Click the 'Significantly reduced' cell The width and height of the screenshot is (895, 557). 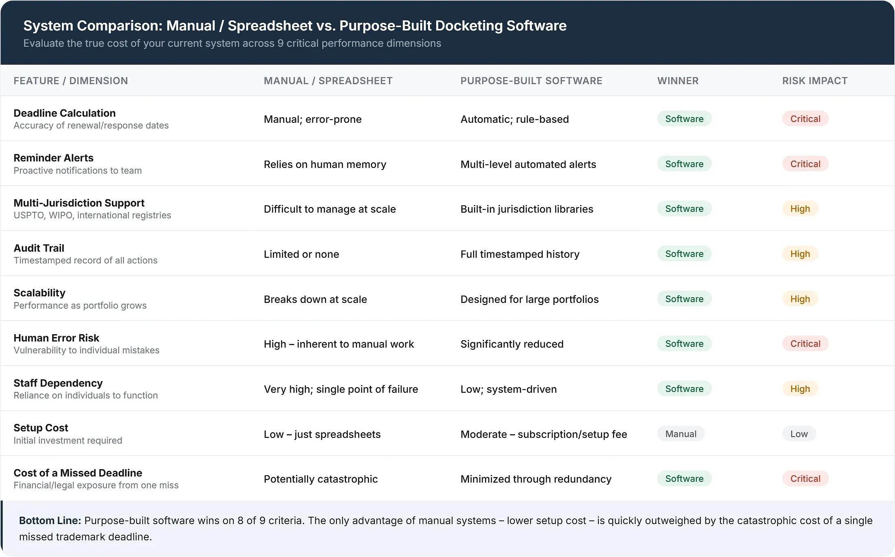pyautogui.click(x=512, y=344)
